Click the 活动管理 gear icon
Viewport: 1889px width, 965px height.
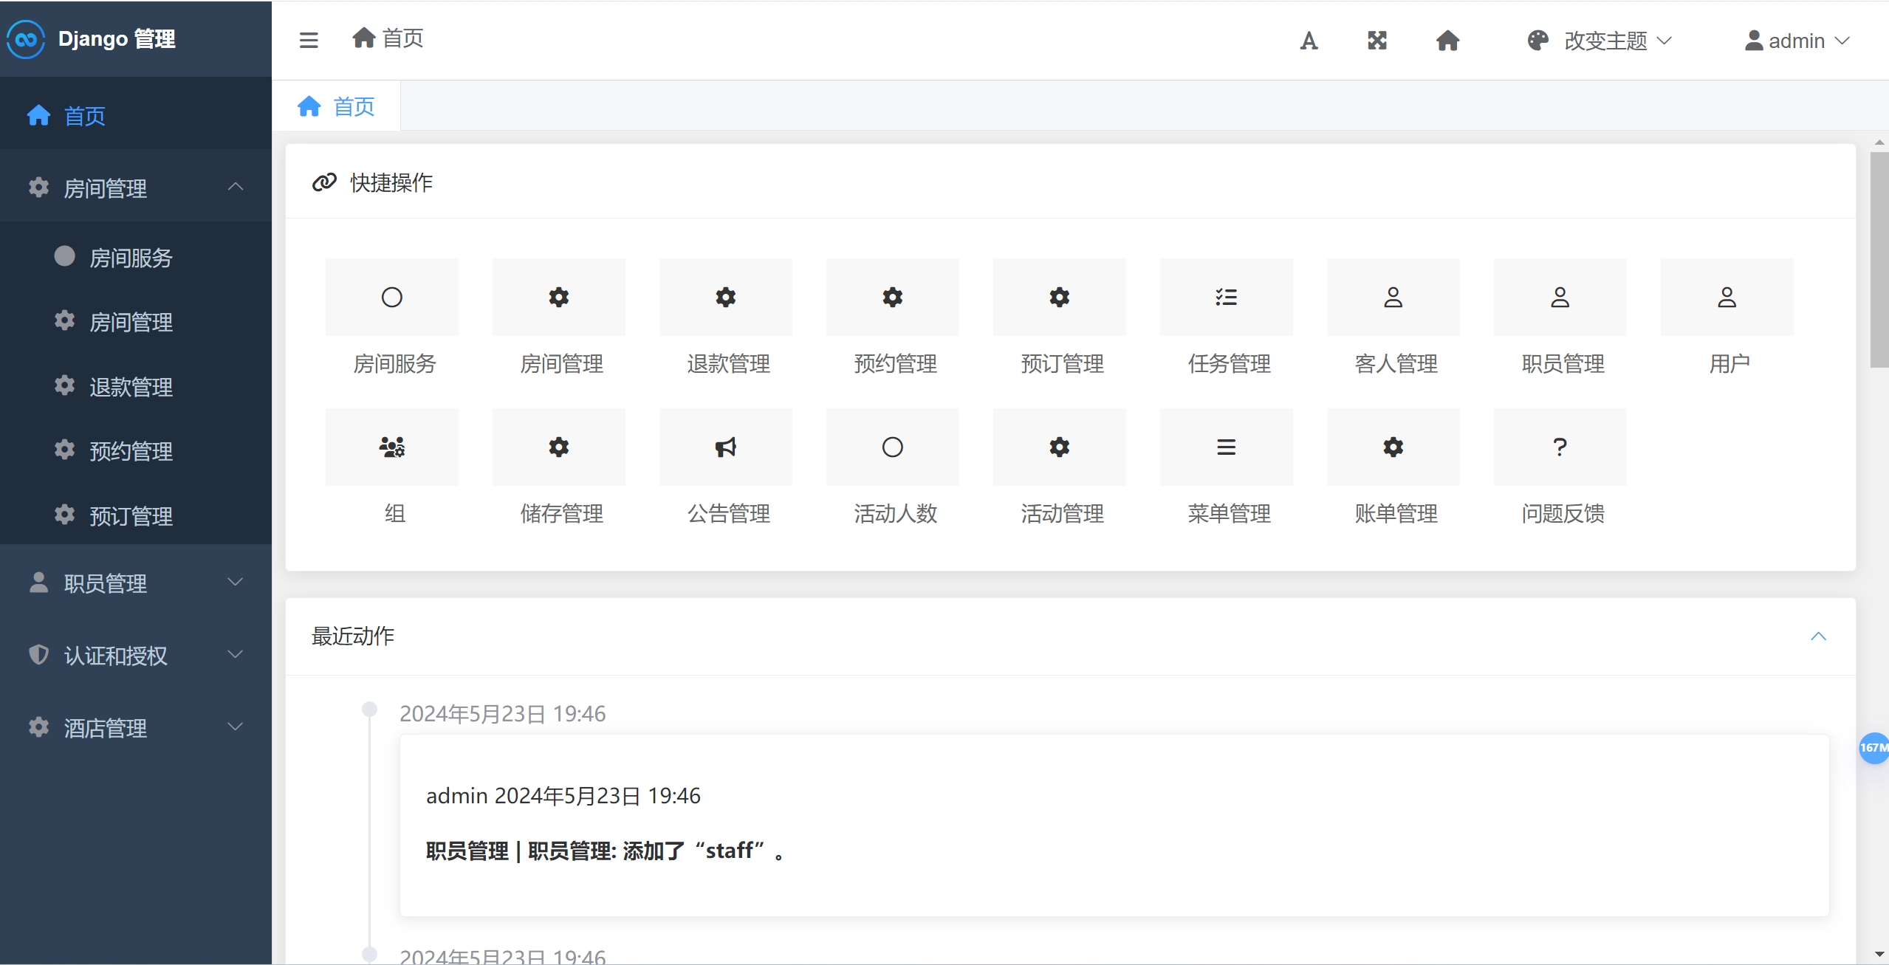tap(1060, 447)
